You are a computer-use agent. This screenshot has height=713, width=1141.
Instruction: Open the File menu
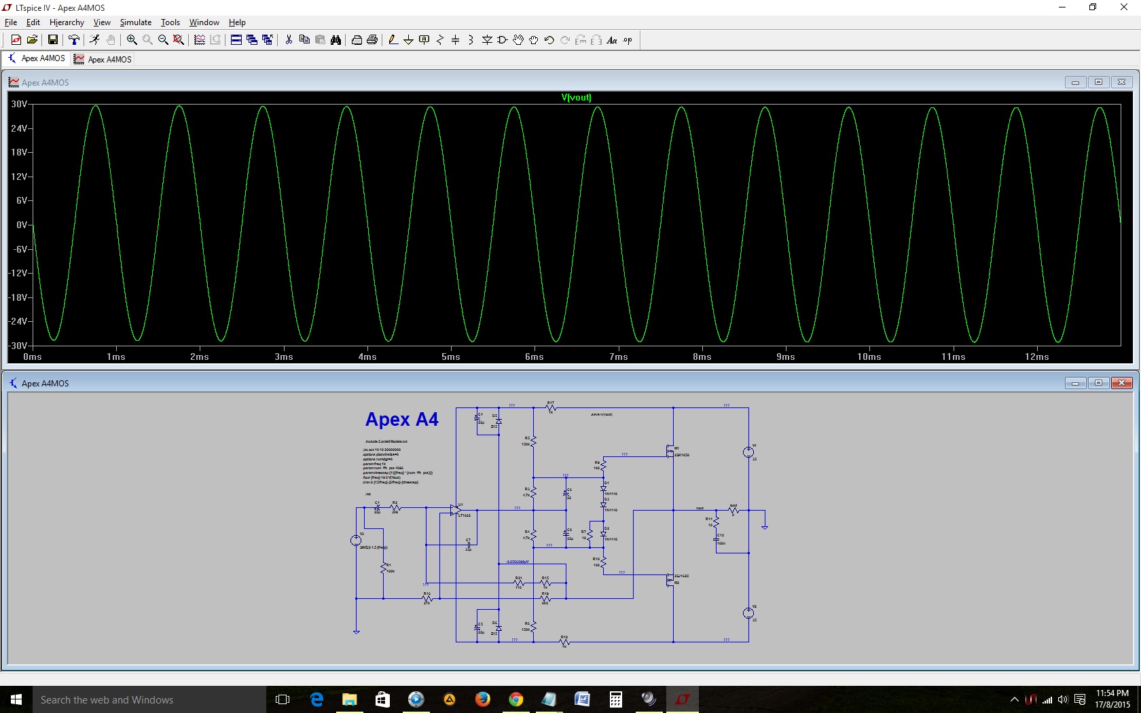click(11, 22)
